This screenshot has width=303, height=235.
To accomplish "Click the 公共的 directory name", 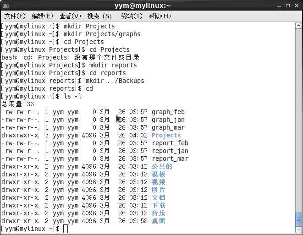I will pyautogui.click(x=162, y=166).
